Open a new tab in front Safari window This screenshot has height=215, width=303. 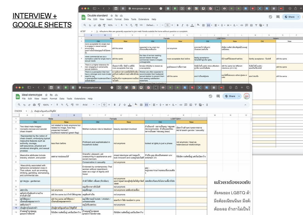coord(242,88)
